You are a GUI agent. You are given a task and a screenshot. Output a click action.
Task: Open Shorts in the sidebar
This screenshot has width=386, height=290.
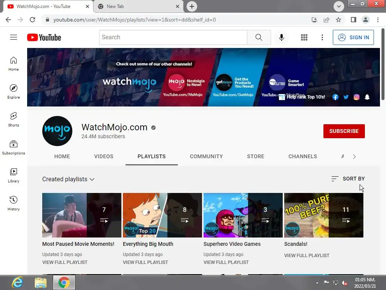[14, 119]
